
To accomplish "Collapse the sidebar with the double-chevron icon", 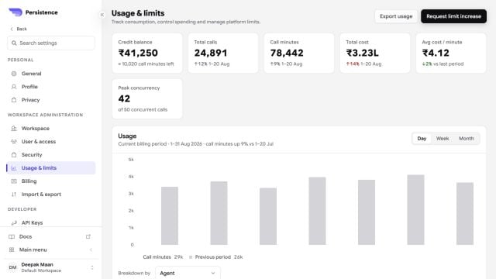I will 102,15.
